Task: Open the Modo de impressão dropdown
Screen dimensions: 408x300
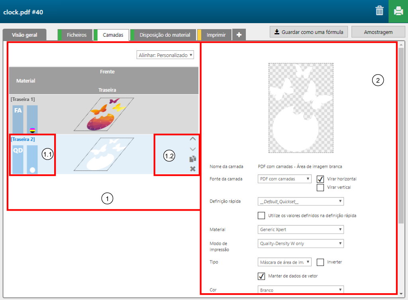Action: tap(300, 243)
